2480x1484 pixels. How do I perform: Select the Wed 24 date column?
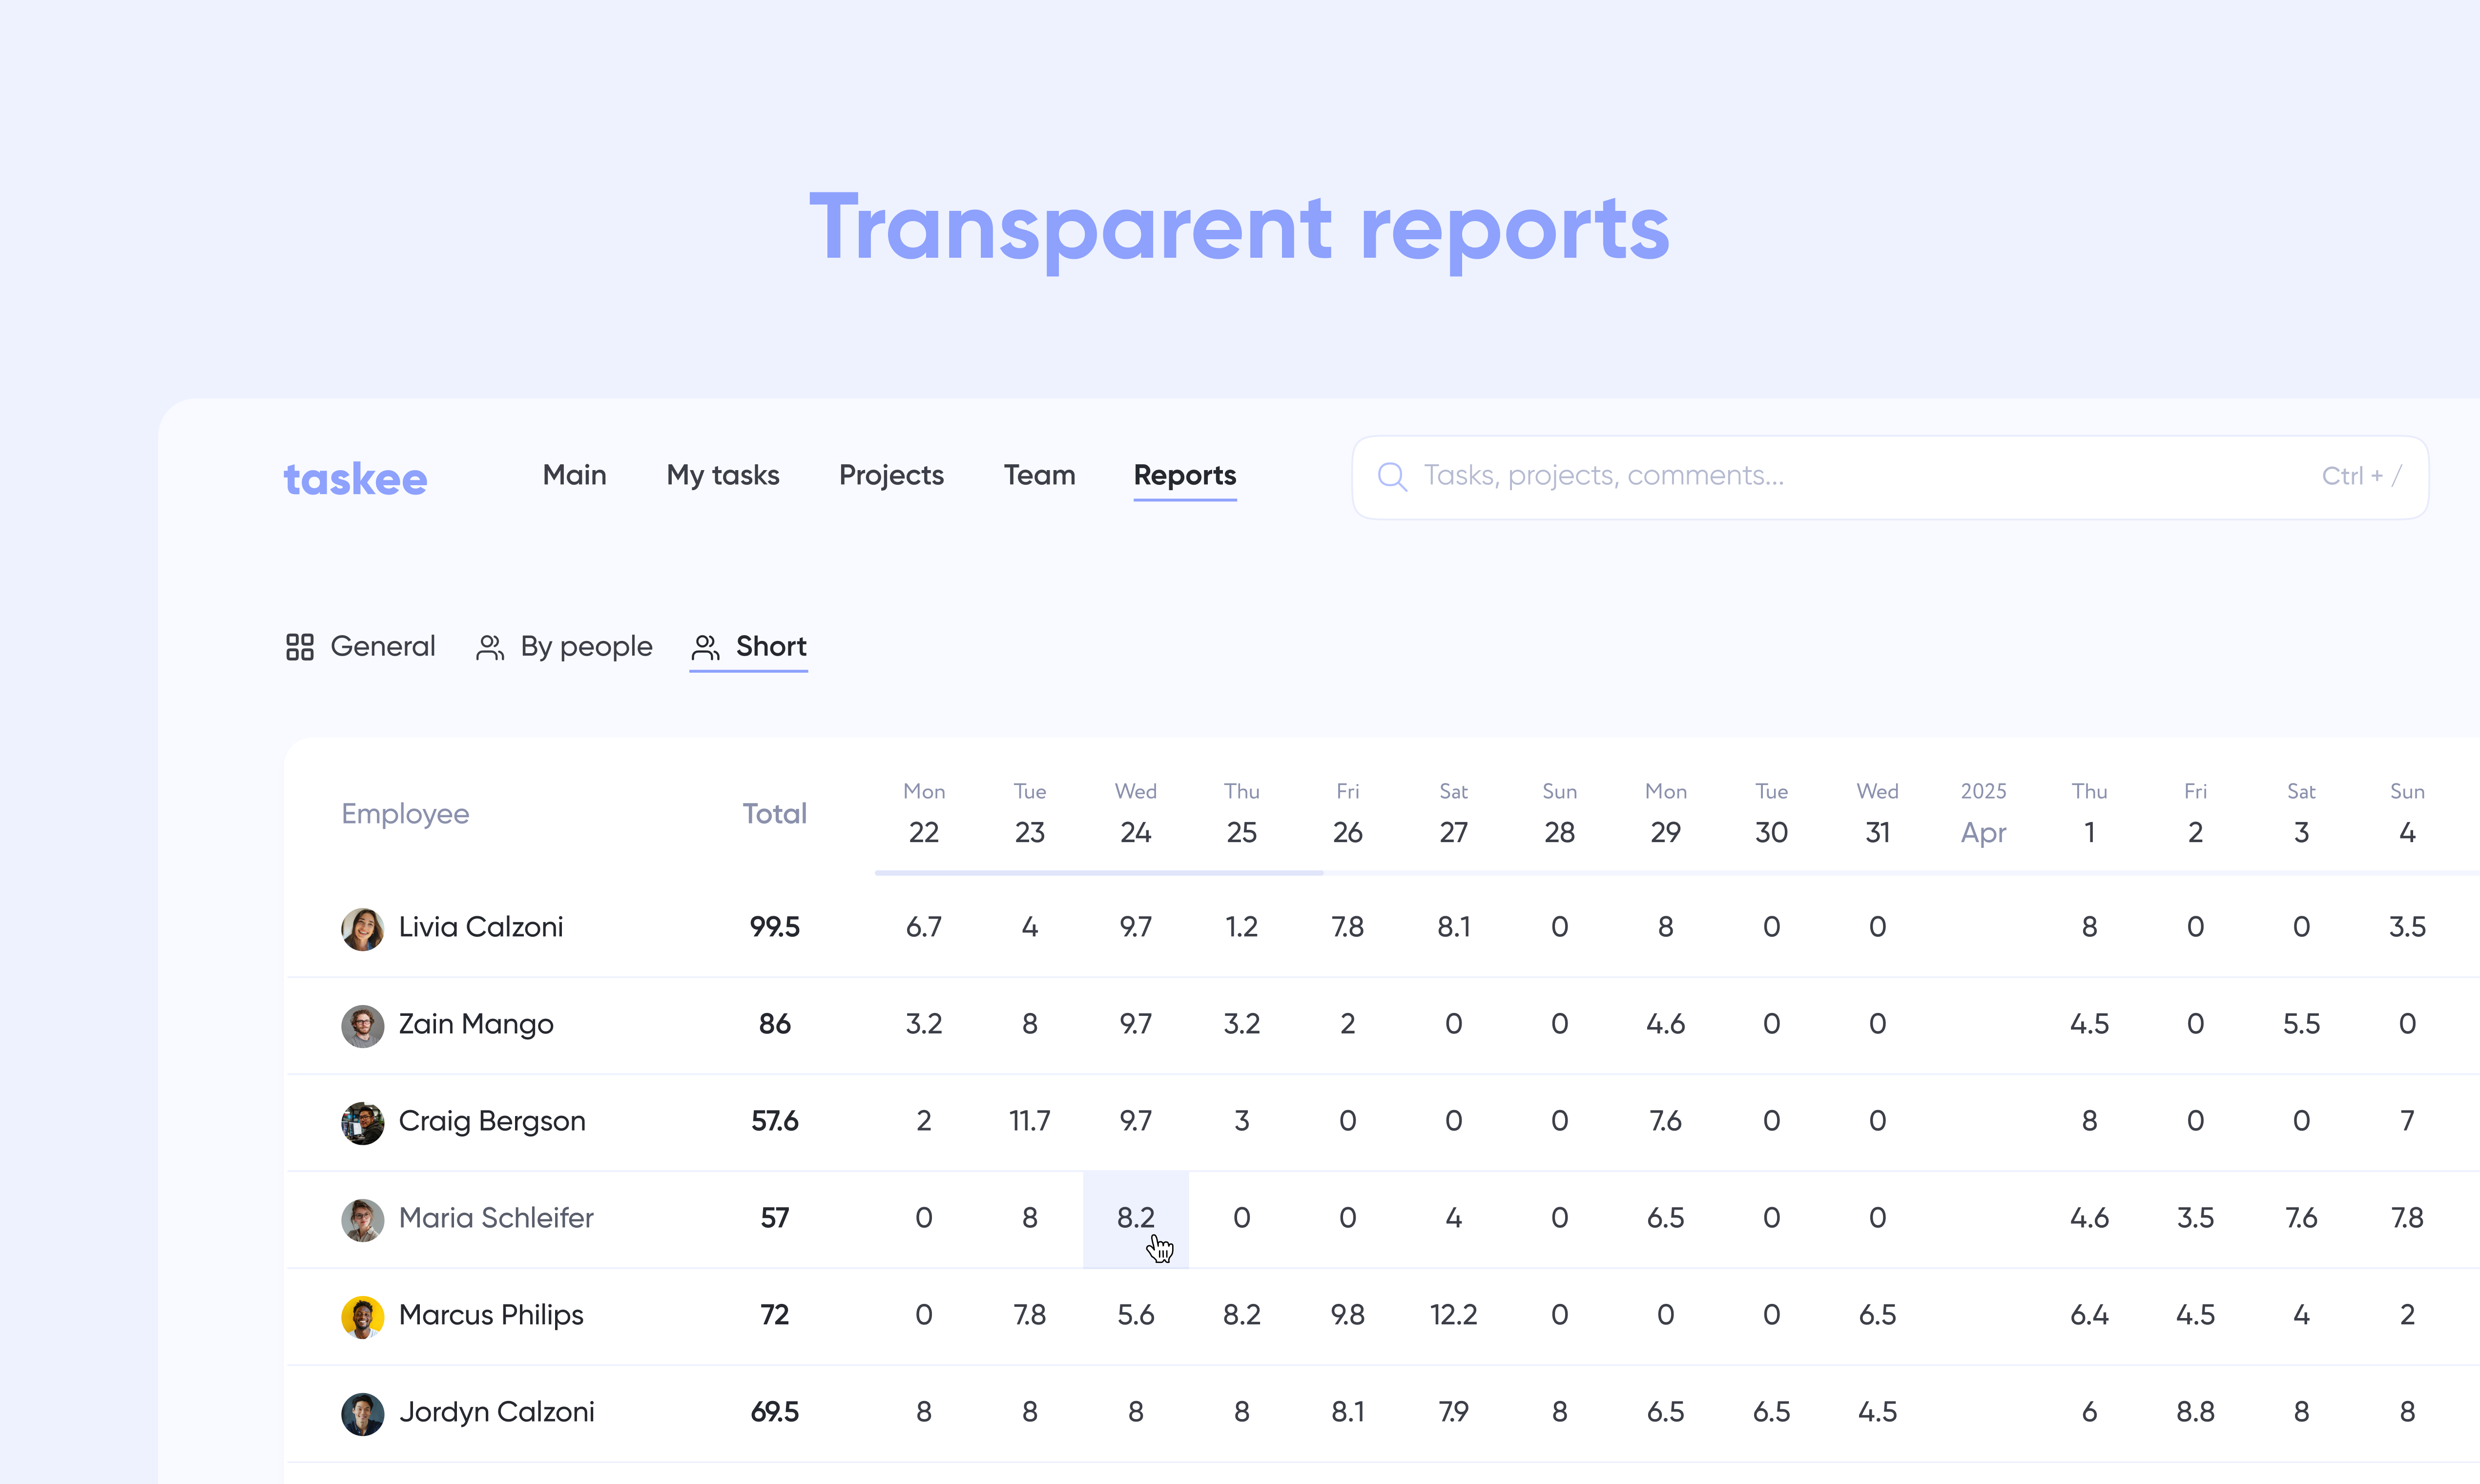tap(1136, 814)
